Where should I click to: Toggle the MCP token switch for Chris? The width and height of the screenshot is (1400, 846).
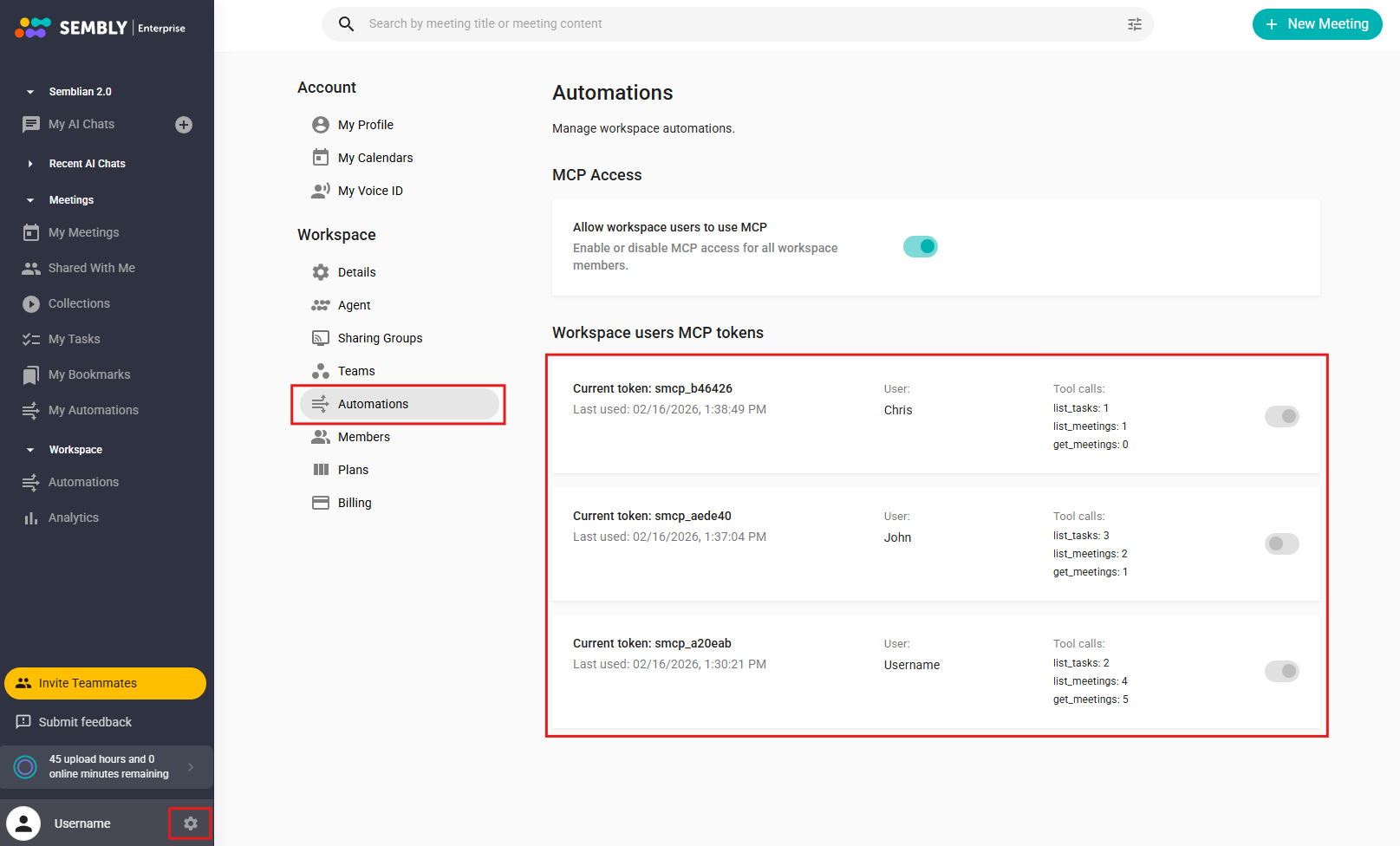1281,417
